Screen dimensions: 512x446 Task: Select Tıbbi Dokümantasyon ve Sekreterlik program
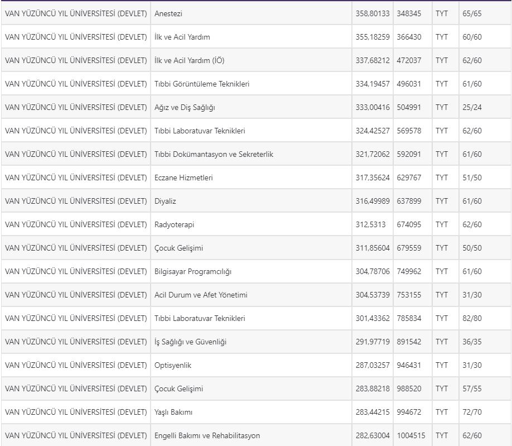point(214,154)
